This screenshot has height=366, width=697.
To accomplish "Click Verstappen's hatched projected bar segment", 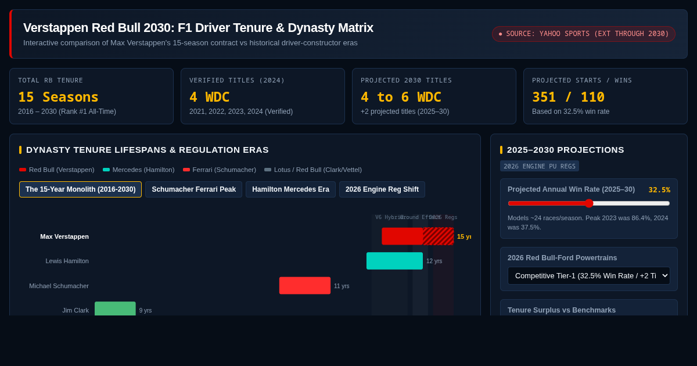I will (439, 236).
